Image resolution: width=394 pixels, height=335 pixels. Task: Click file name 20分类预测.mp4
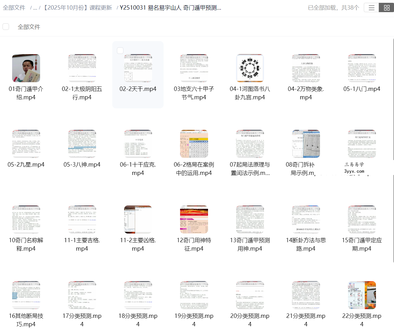click(x=250, y=320)
